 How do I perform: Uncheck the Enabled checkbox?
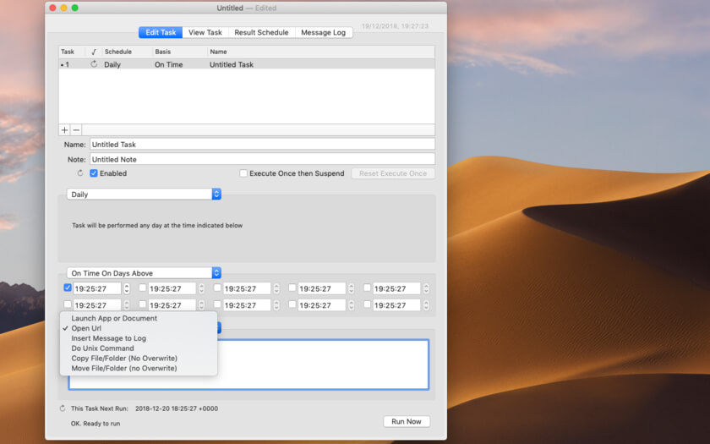[x=94, y=173]
